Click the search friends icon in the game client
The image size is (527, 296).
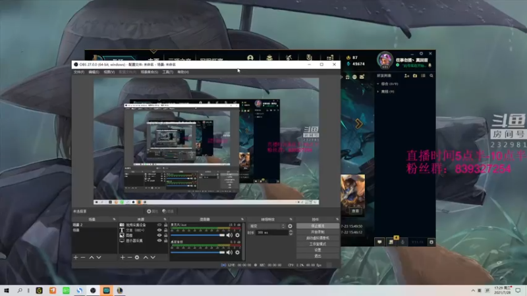(431, 76)
